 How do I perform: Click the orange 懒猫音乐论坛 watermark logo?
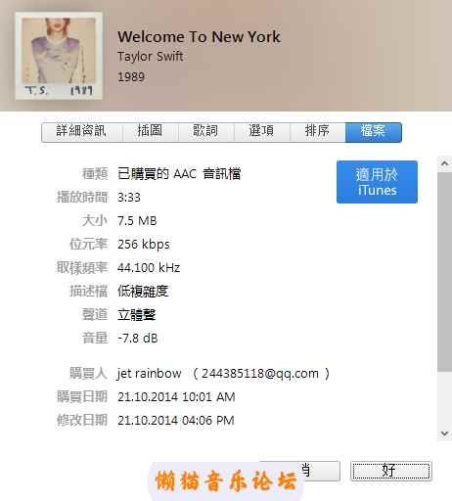[226, 480]
